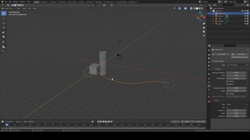The image size is (250, 140).
Task: Open the viewport Add menu
Action: (30, 9)
